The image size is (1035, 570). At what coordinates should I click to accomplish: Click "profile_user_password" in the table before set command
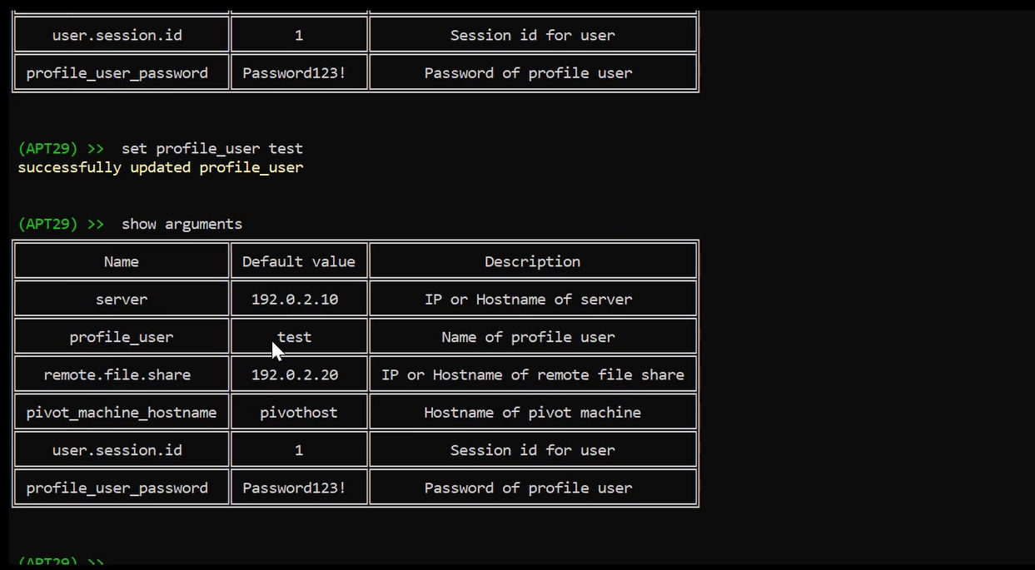(x=122, y=72)
